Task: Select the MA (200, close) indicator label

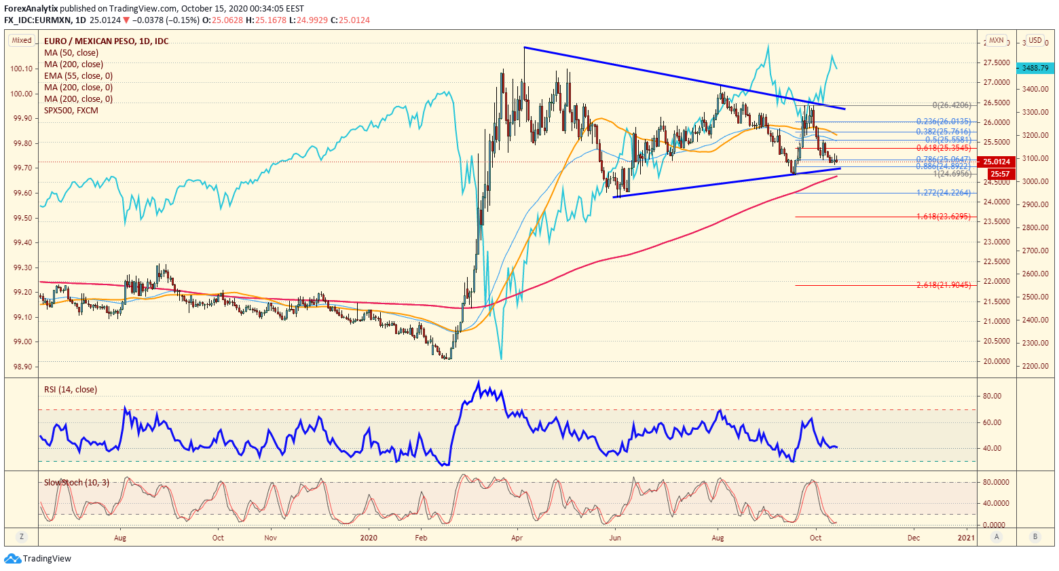Action: pyautogui.click(x=74, y=65)
